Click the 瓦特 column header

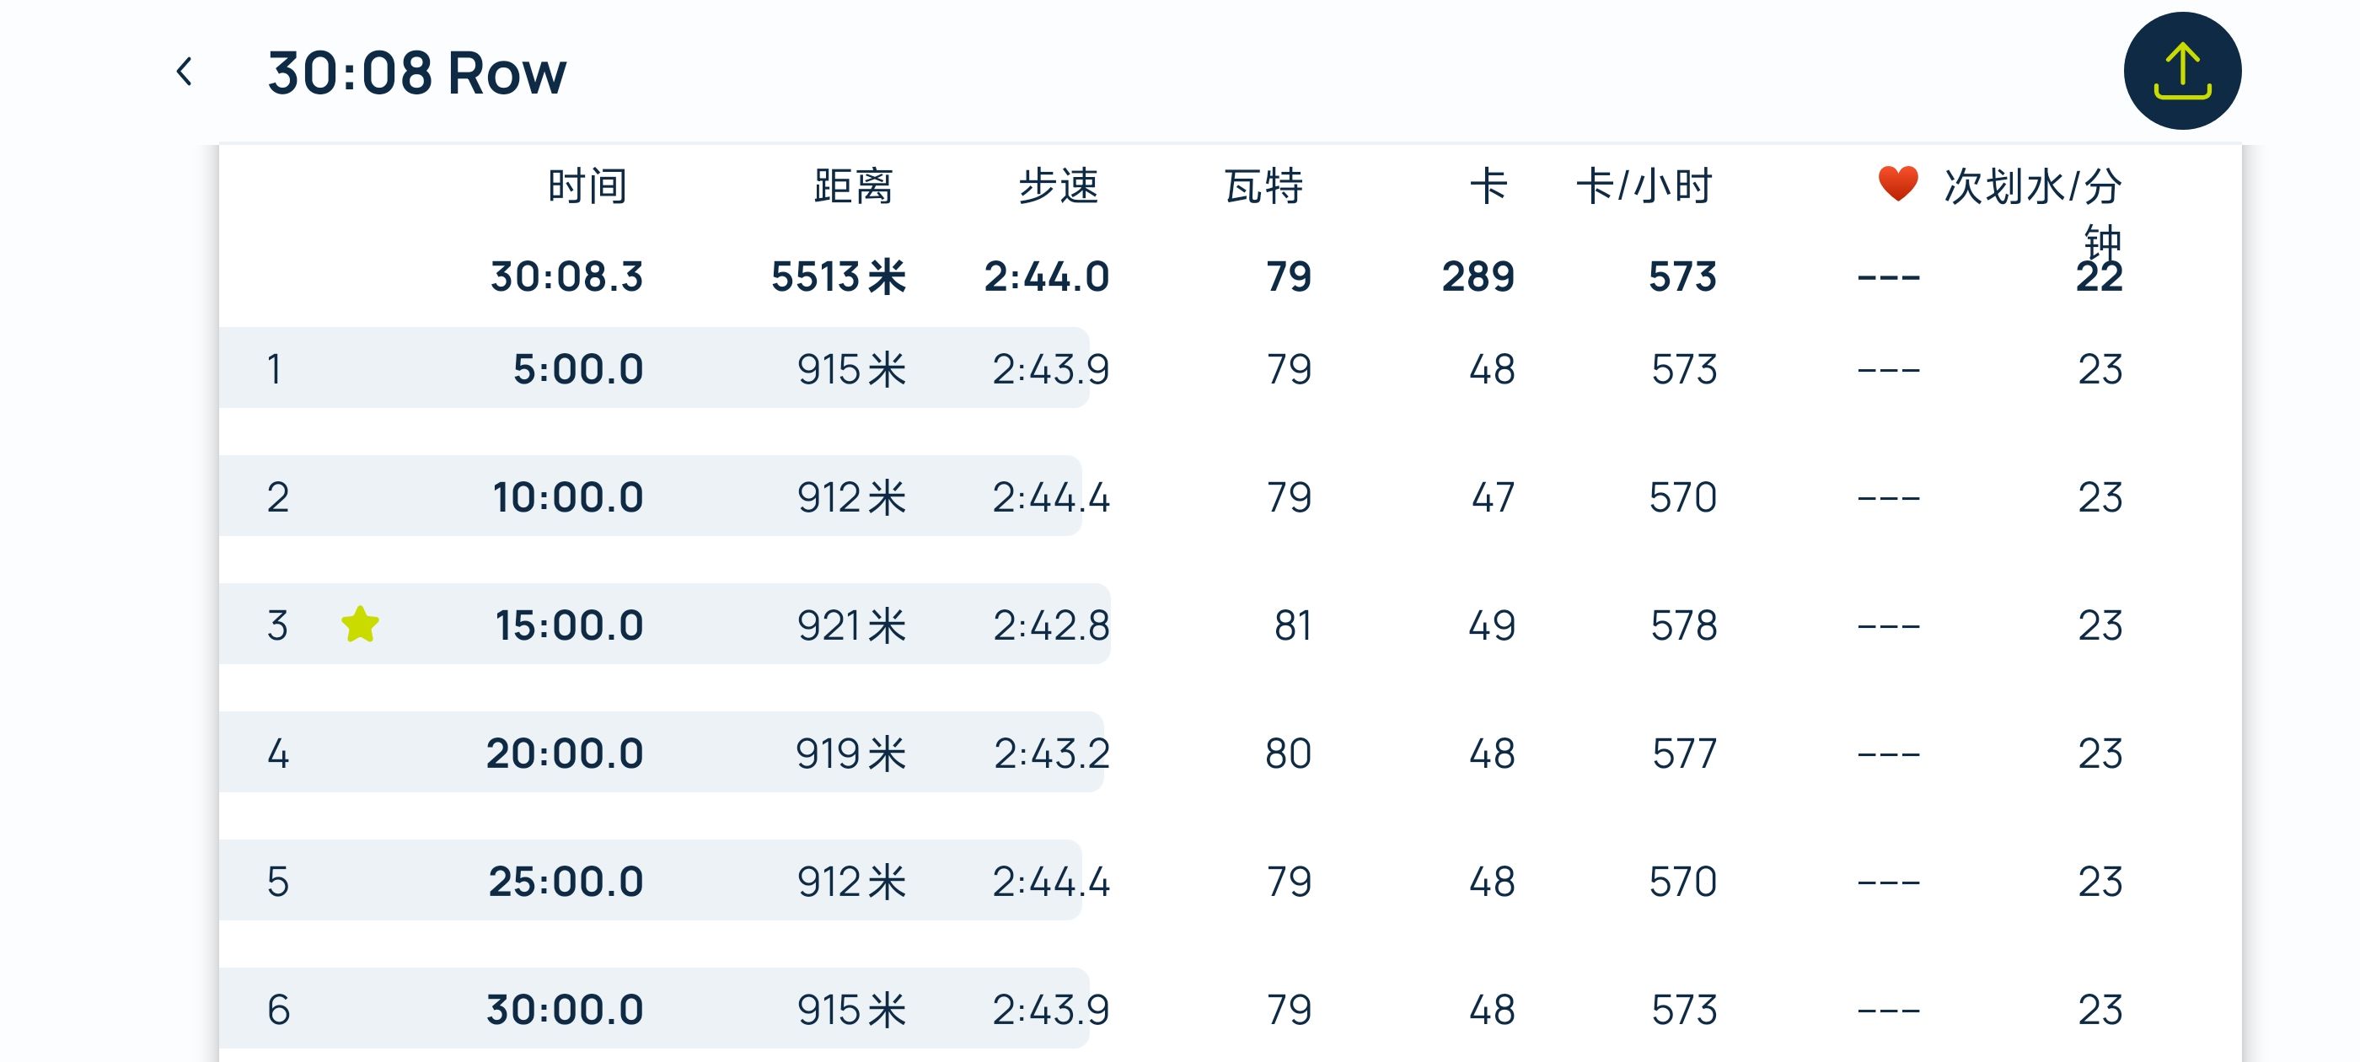[x=1264, y=186]
